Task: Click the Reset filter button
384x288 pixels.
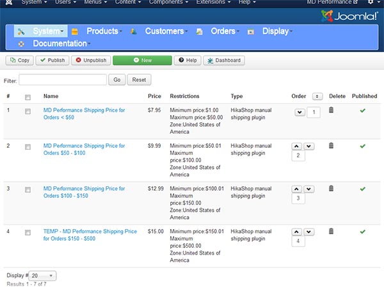Action: [139, 80]
